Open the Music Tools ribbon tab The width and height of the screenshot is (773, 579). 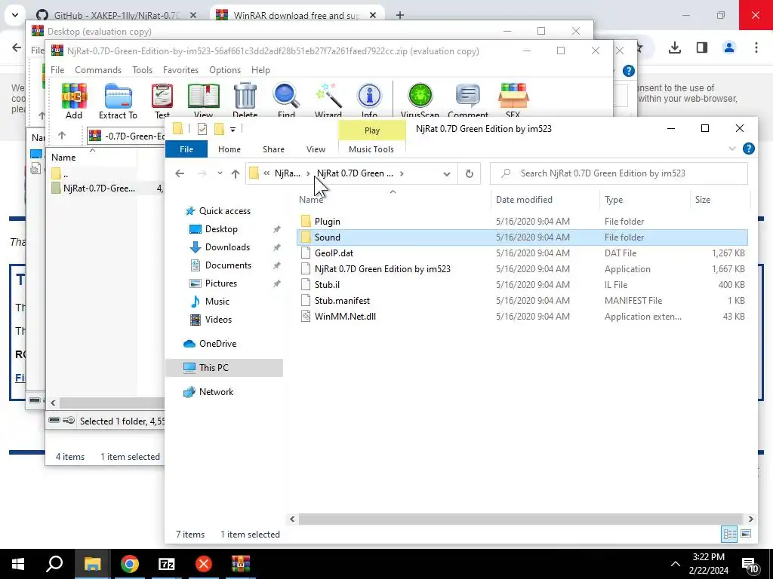(371, 149)
